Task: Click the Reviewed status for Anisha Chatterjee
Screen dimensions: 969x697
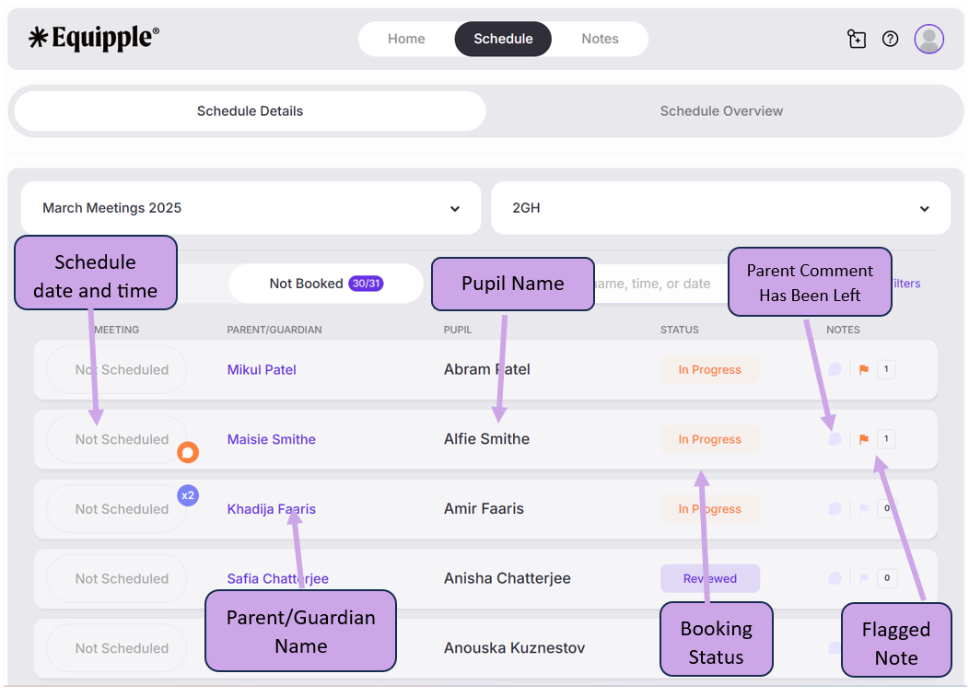Action: (x=709, y=579)
